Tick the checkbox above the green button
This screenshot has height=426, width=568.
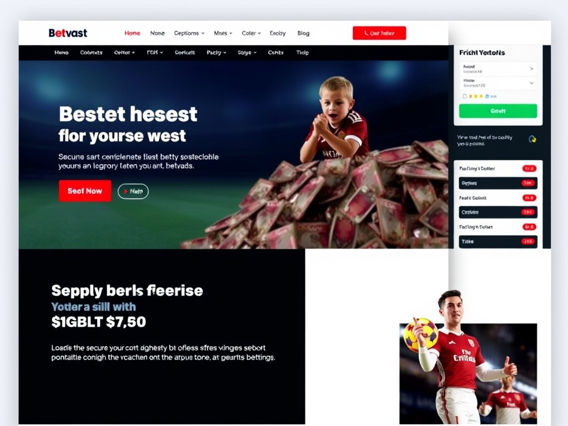464,97
